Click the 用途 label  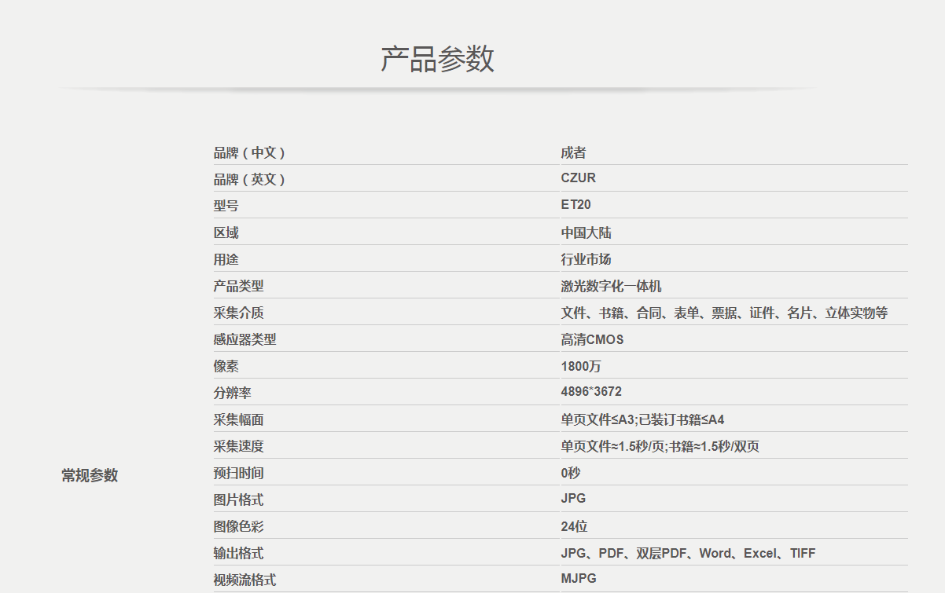tap(226, 260)
